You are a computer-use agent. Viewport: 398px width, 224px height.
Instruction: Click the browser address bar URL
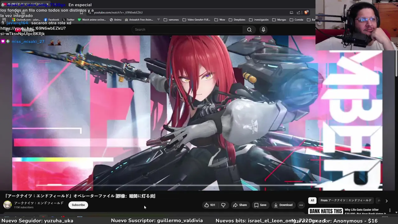118,12
